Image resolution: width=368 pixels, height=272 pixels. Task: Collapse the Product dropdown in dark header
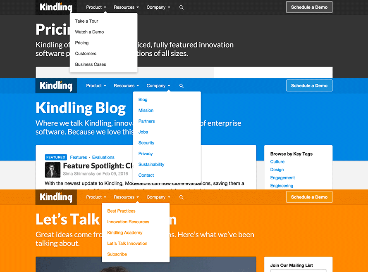[x=96, y=7]
